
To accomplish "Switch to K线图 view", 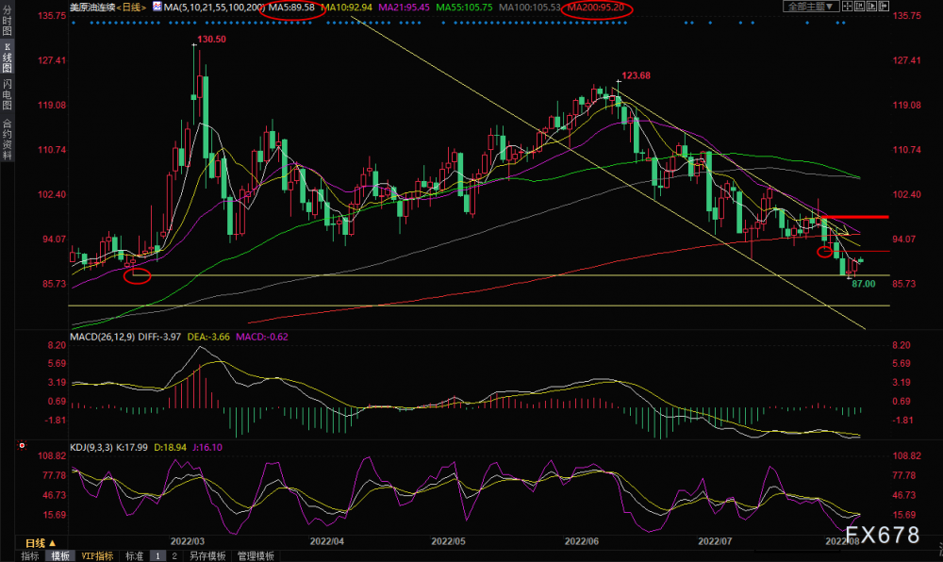I will [x=8, y=58].
